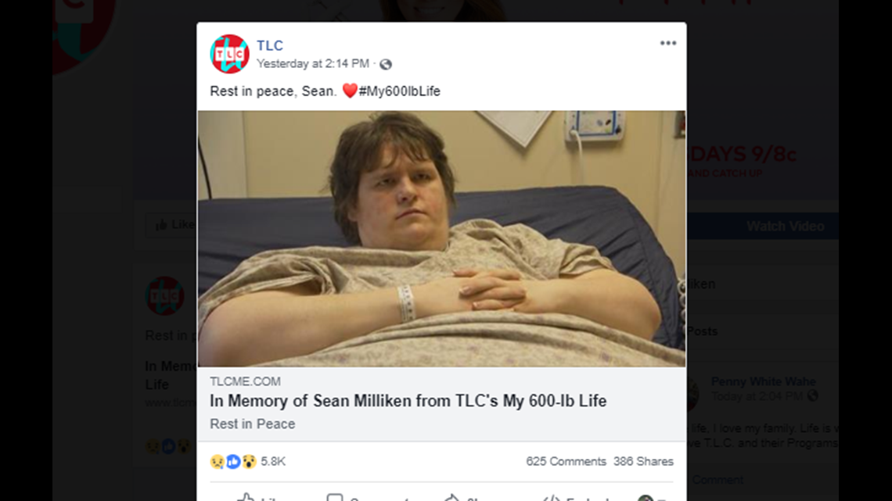
Task: Open the TLC page name link
Action: pos(270,45)
